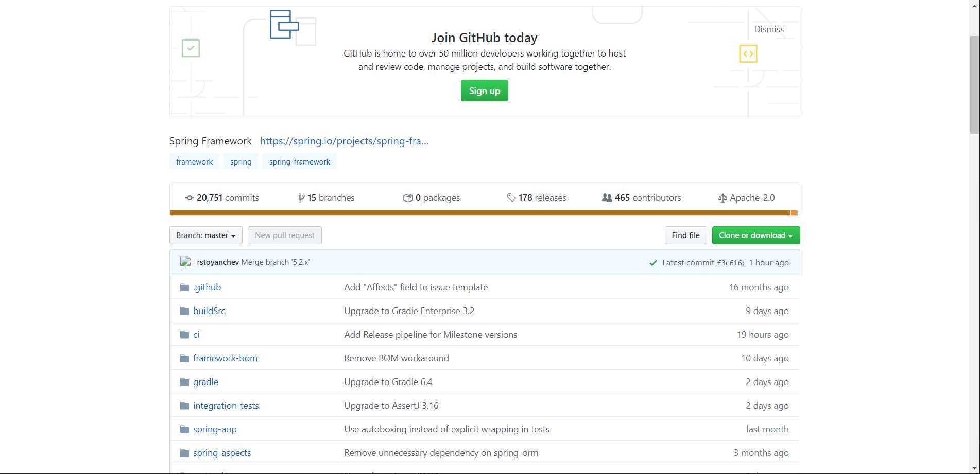The width and height of the screenshot is (980, 474).
Task: Click the Find file button
Action: pos(685,235)
